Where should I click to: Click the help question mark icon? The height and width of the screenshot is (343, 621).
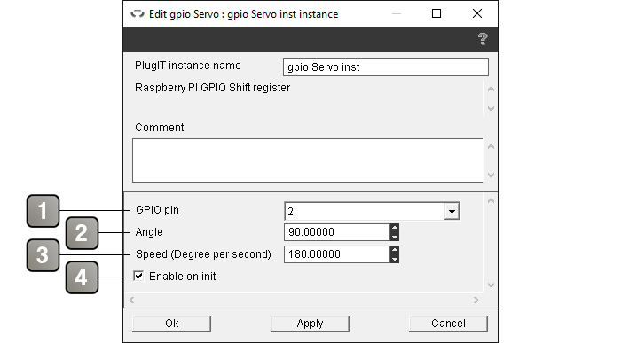coord(483,39)
